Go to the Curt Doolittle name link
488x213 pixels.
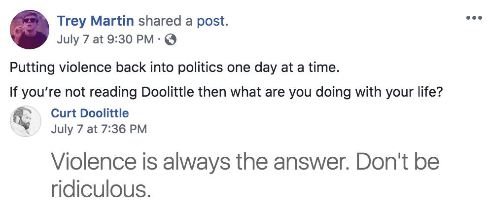(90, 113)
